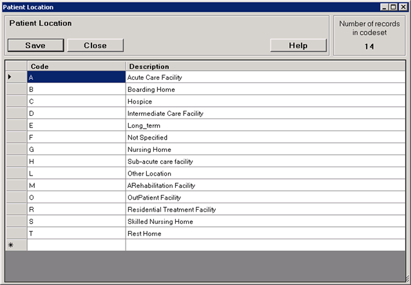411x285 pixels.
Task: Click empty Code cell in new row
Action: coord(76,245)
